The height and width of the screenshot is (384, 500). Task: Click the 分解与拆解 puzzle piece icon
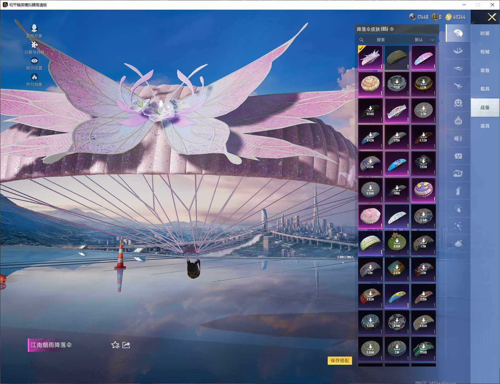coord(34,45)
